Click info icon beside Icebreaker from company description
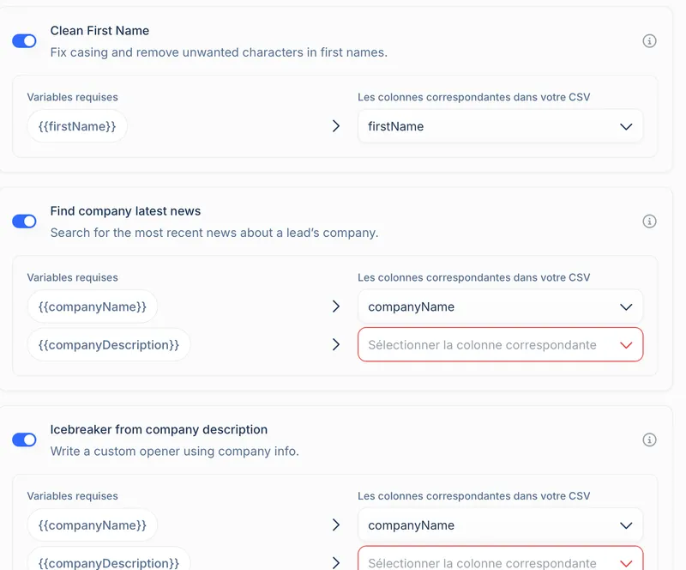The width and height of the screenshot is (686, 570). 649,440
